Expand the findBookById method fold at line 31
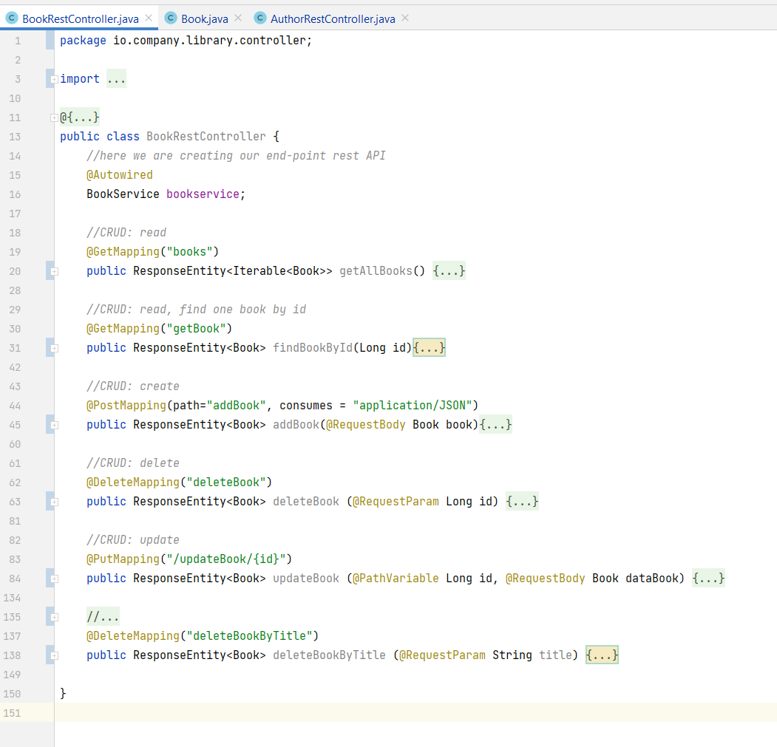Screen dimensions: 777x747 55,348
